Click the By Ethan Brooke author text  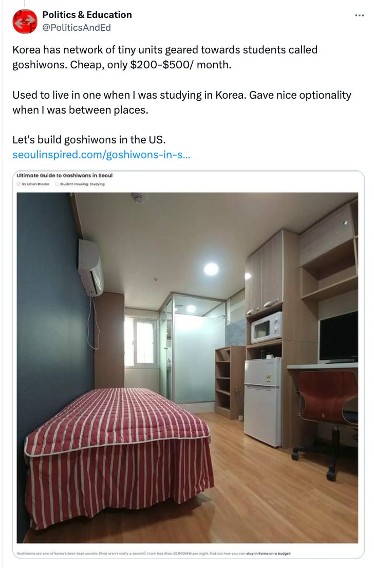[35, 184]
